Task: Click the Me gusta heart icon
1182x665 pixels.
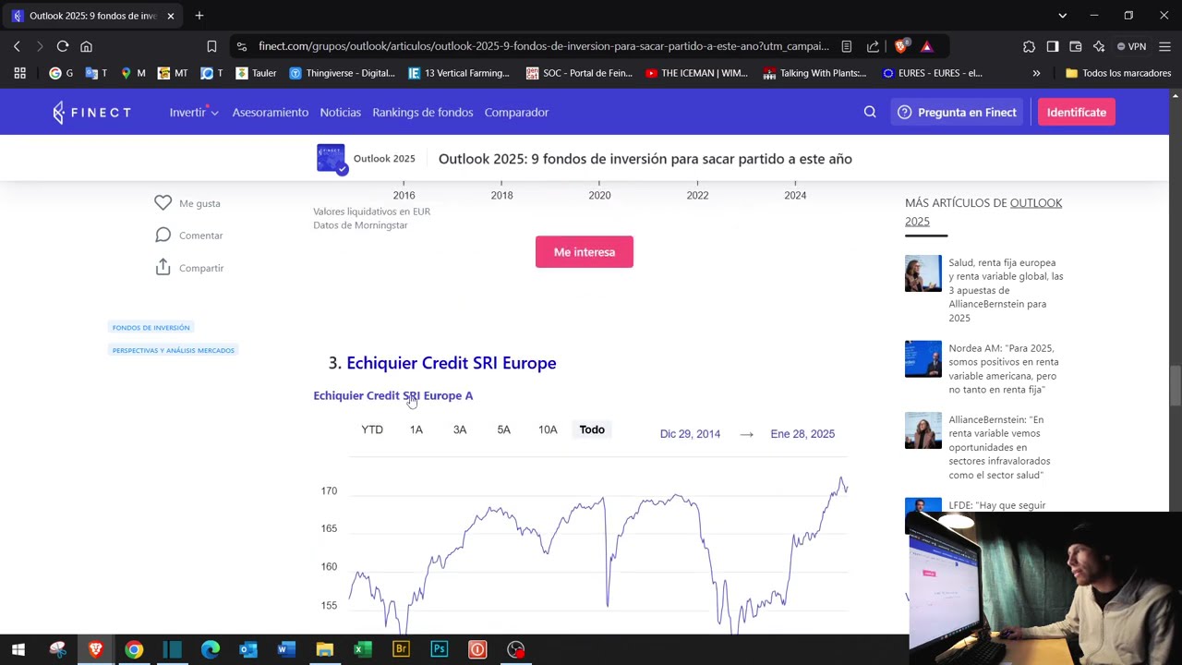Action: coord(163,202)
